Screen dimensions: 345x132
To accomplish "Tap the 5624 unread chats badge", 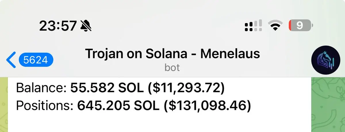I will tap(36, 60).
